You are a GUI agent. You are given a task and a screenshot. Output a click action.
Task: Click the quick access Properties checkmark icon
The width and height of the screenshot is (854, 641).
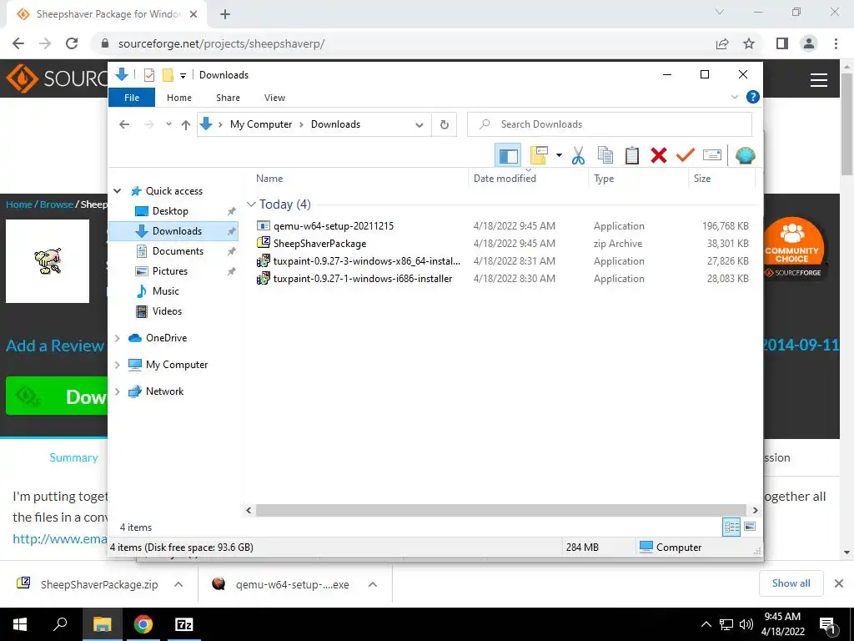[x=148, y=75]
